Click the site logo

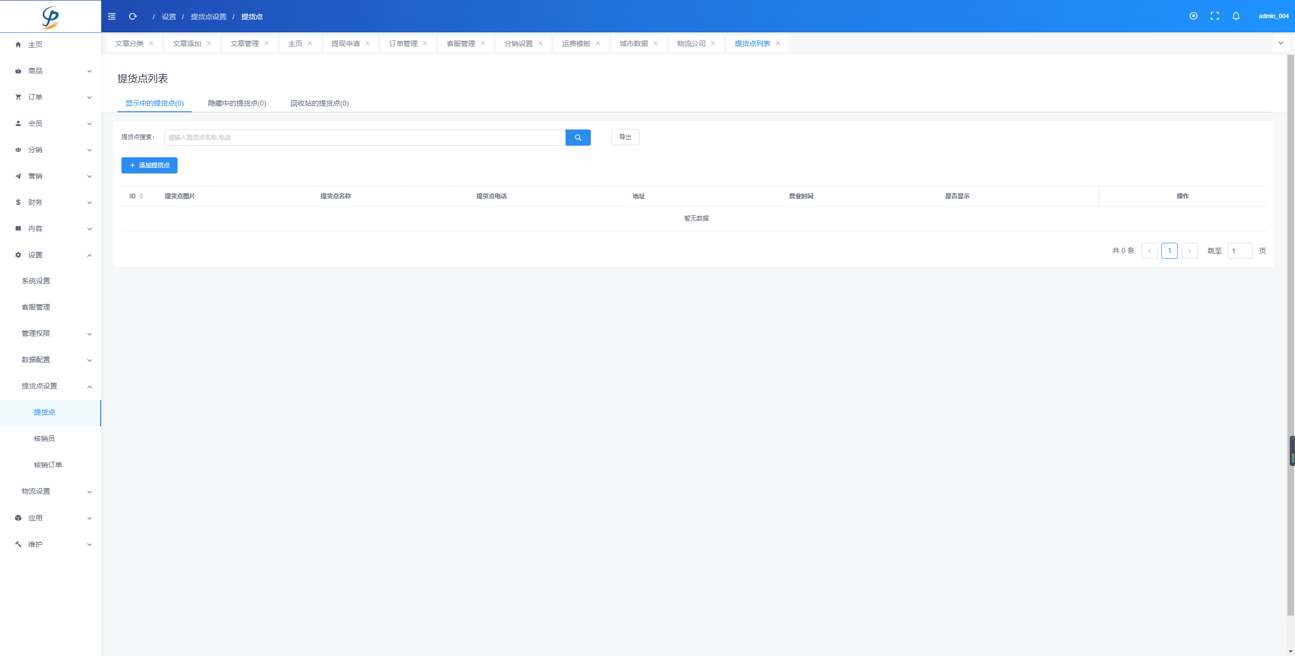coord(51,17)
